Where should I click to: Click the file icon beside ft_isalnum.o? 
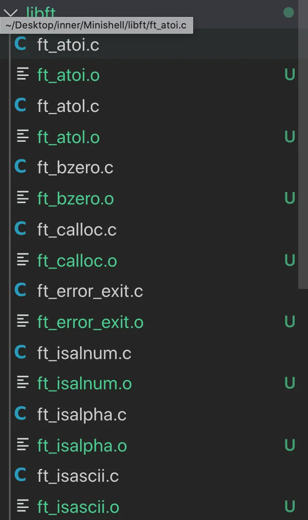tap(23, 383)
